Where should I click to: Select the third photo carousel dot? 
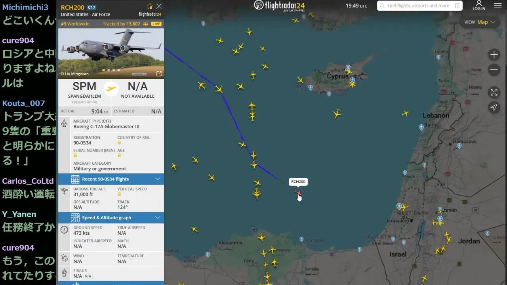[114, 70]
